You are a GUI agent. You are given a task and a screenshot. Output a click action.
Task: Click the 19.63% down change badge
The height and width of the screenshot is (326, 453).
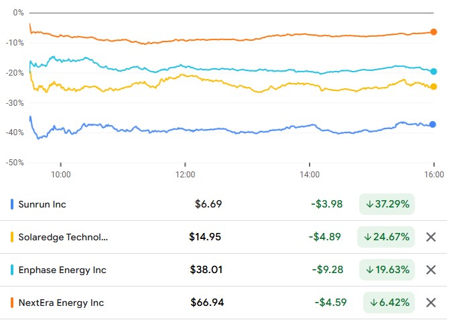coord(387,270)
